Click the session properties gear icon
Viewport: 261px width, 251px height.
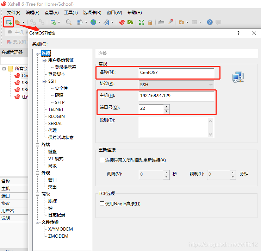click(x=53, y=22)
